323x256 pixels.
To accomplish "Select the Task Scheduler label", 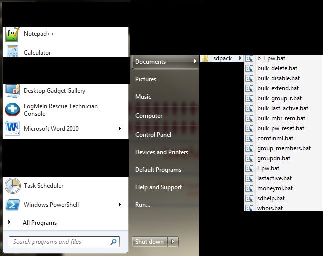I will [x=43, y=185].
